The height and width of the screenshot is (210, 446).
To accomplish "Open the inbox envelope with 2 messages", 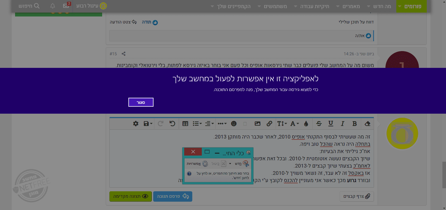I will click(x=66, y=6).
